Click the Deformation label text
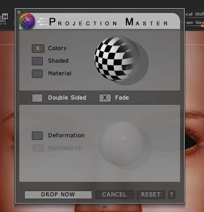This screenshot has height=212, width=204. [66, 135]
